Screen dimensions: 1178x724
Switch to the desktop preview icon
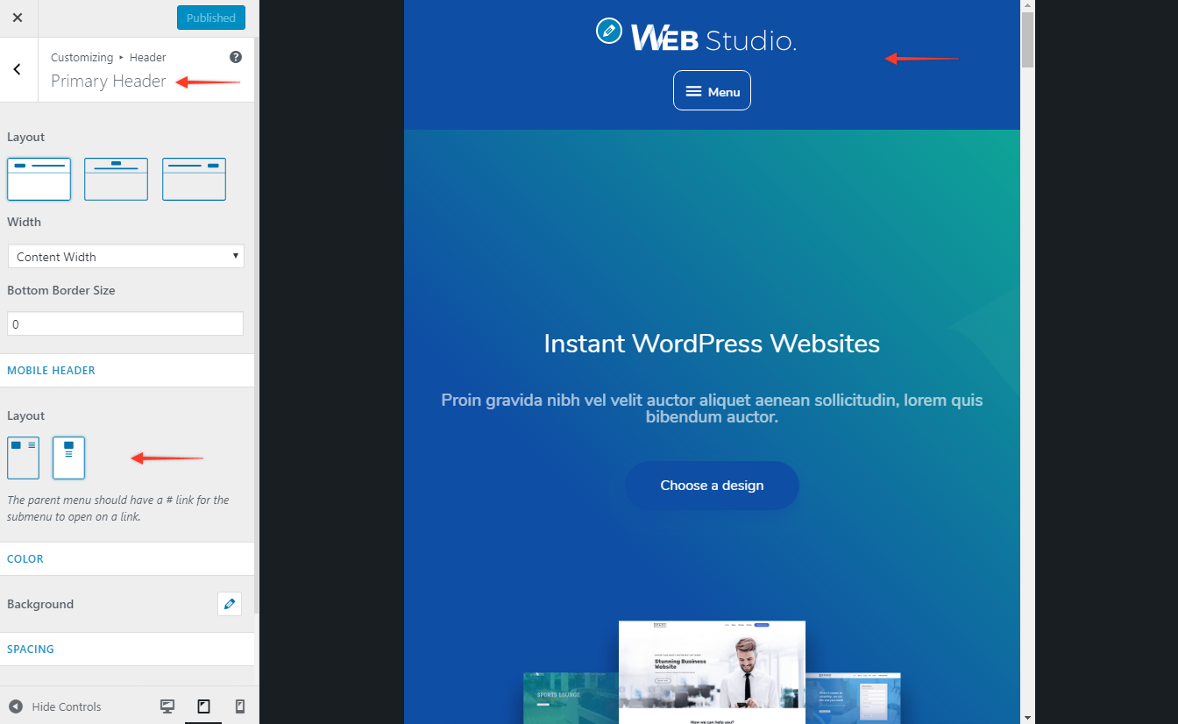point(167,706)
